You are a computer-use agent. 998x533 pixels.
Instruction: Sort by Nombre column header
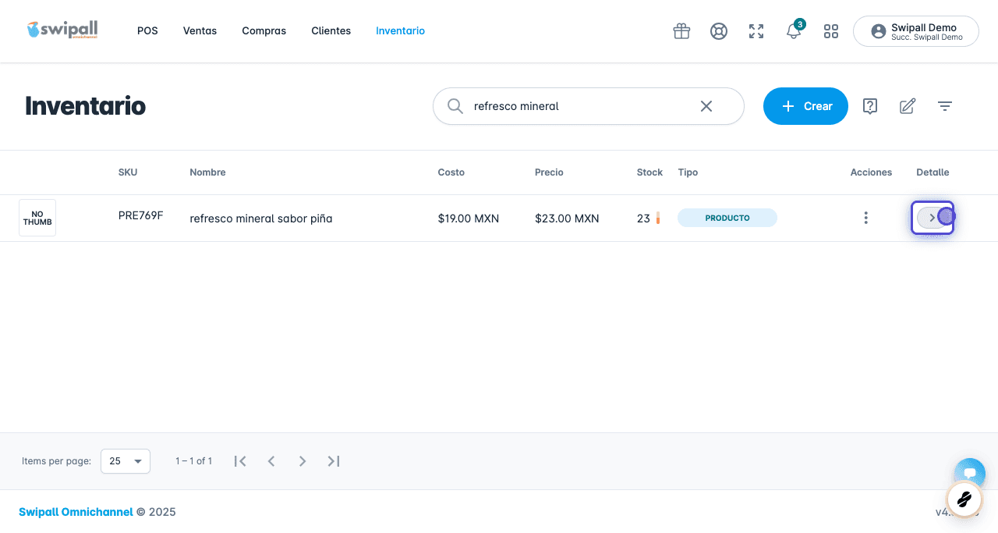tap(207, 172)
